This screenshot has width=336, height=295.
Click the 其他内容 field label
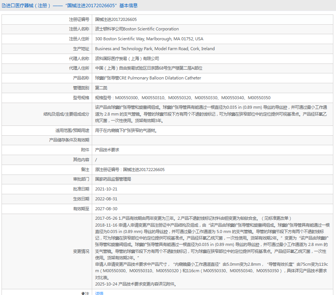tap(81, 160)
